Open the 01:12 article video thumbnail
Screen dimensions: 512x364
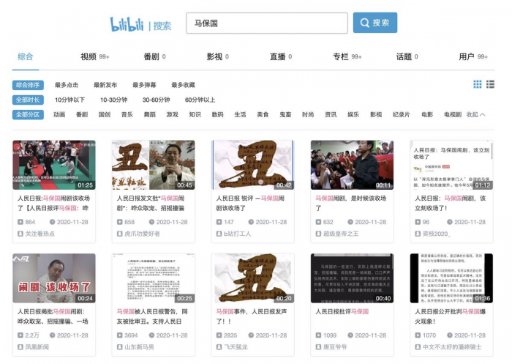451,165
